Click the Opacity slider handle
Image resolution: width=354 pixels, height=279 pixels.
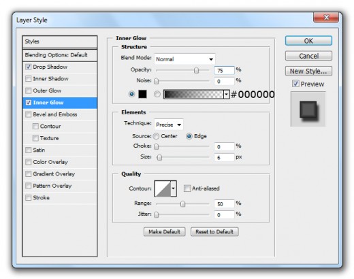[x=197, y=70]
